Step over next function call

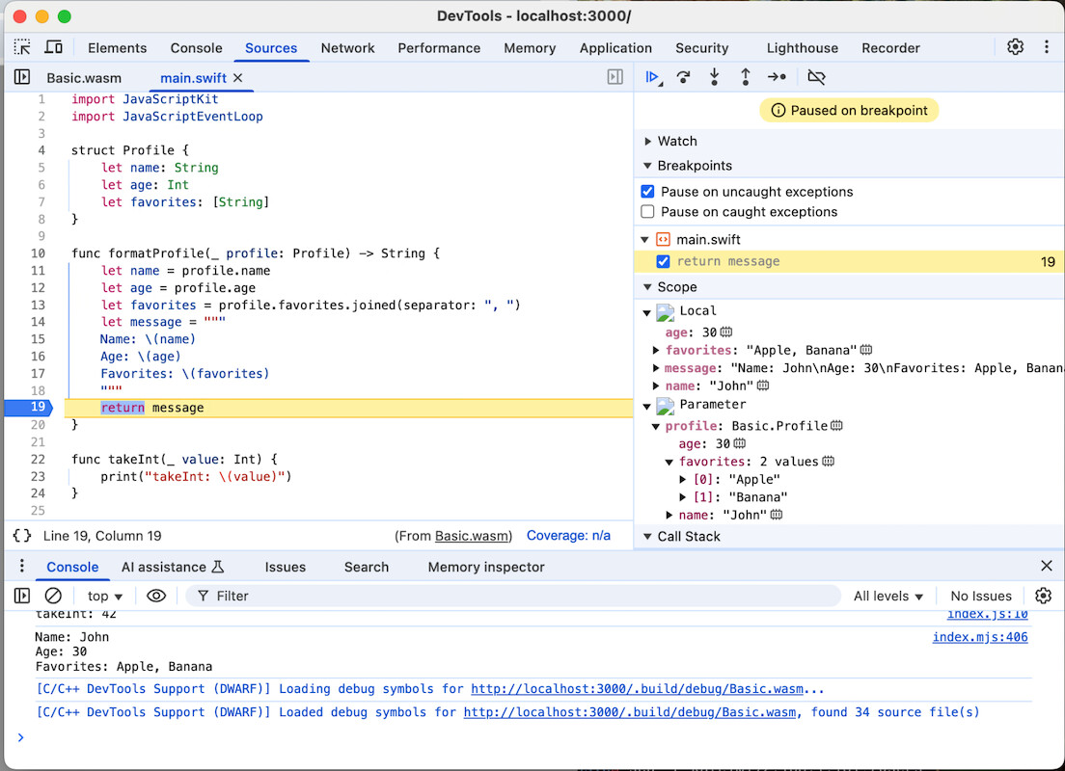point(683,77)
